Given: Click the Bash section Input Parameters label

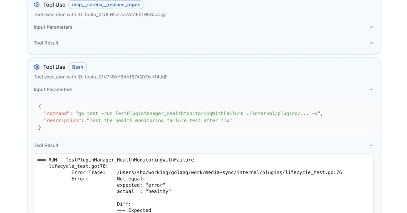Looking at the screenshot, I should click(53, 89).
